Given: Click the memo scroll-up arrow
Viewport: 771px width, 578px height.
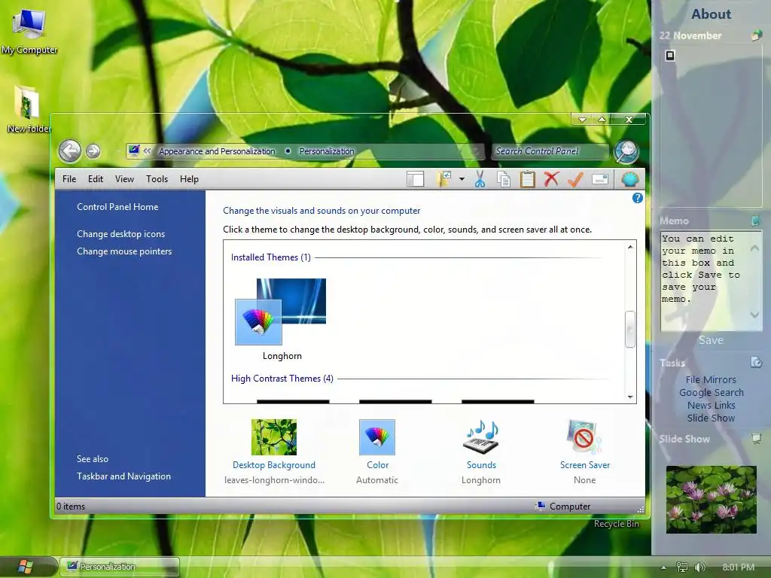Looking at the screenshot, I should 754,248.
